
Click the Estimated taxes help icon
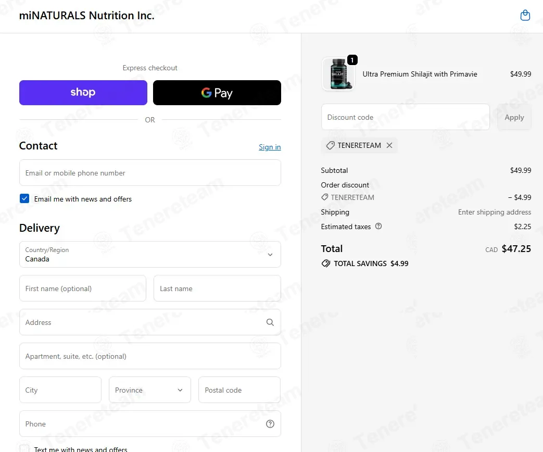click(378, 226)
